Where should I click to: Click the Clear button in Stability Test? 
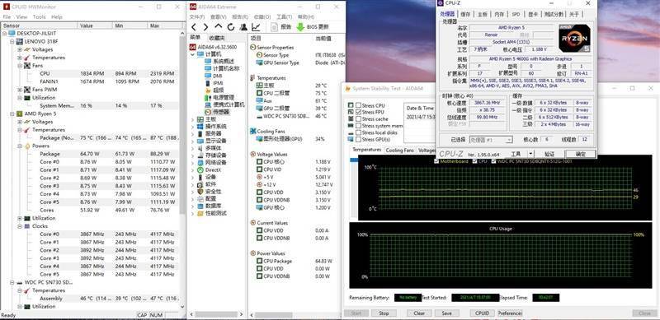coord(419,313)
